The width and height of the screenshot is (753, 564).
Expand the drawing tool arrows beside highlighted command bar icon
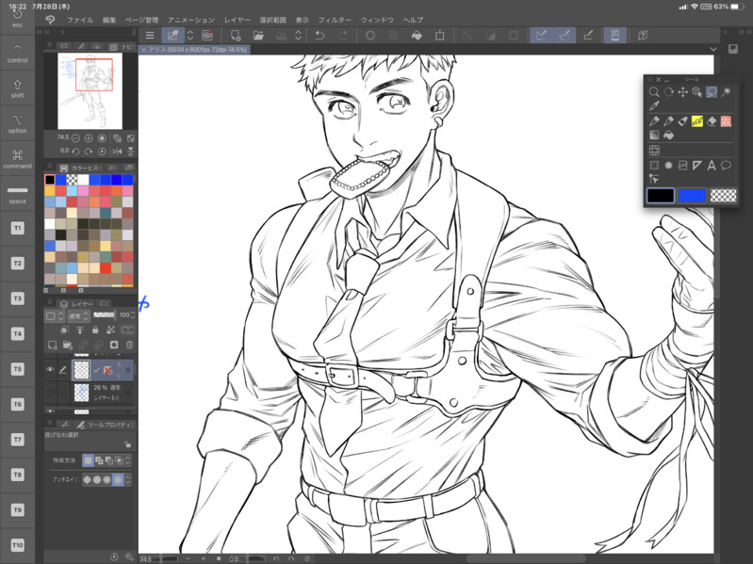pyautogui.click(x=190, y=35)
